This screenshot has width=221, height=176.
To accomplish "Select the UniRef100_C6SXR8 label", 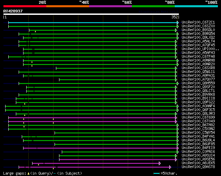I will (198, 68).
